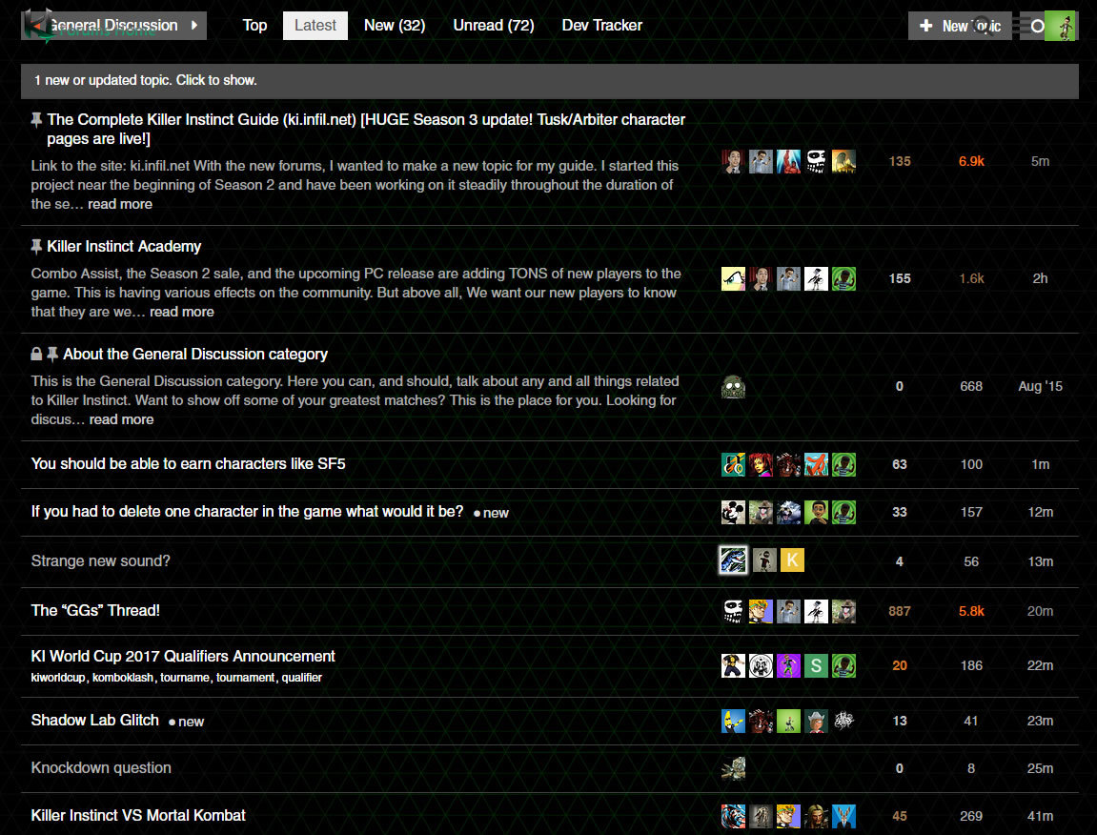Click first avatar in Killer Instinct VS Mortal Kombat row

[733, 816]
